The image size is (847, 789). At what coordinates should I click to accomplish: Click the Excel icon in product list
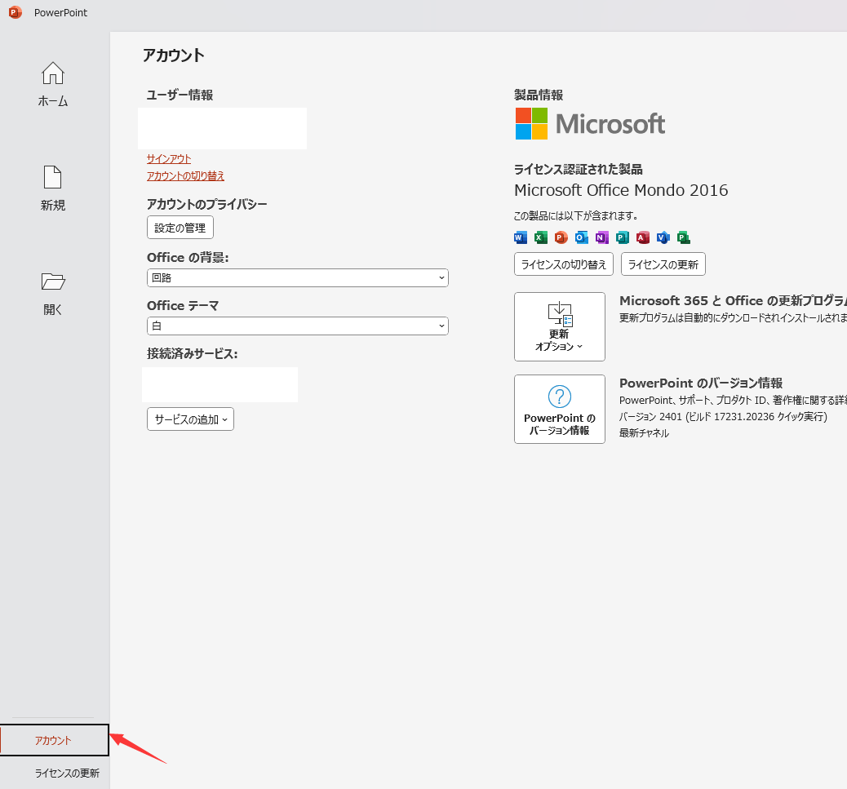point(541,237)
